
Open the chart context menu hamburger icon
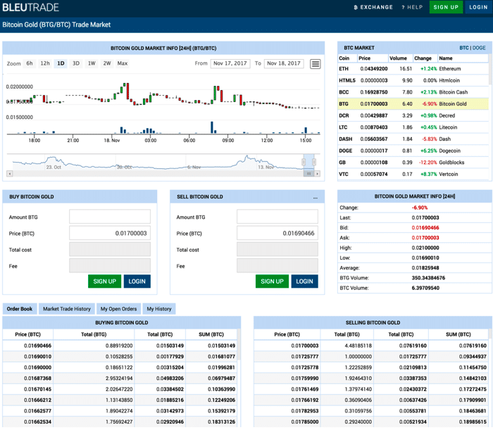pyautogui.click(x=315, y=64)
